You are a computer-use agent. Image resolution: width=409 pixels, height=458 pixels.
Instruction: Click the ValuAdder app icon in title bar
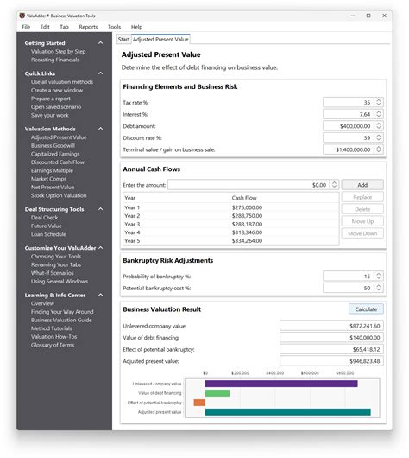tap(22, 16)
